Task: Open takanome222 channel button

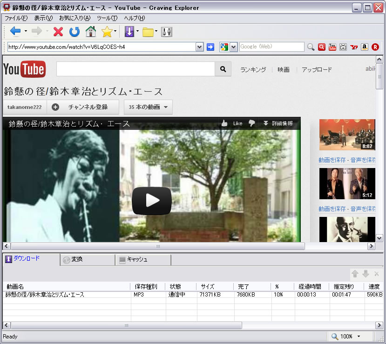Action: (24, 107)
